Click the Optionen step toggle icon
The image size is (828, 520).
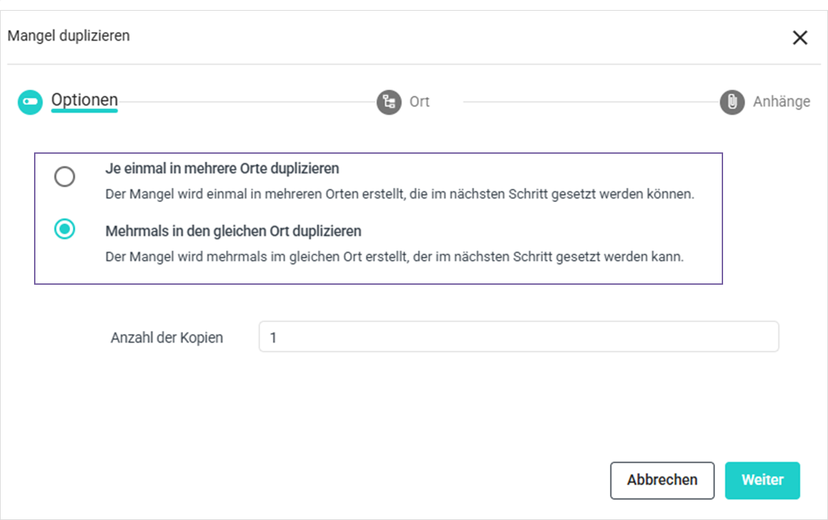pos(30,102)
